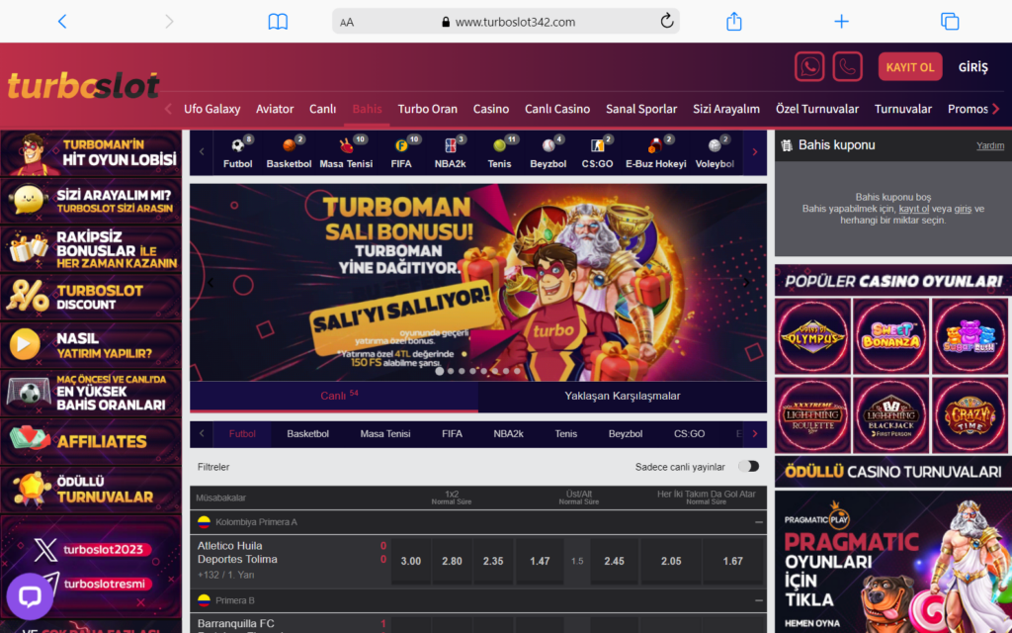The height and width of the screenshot is (633, 1012).
Task: Open the Affiliates sidebar banner
Action: click(91, 441)
